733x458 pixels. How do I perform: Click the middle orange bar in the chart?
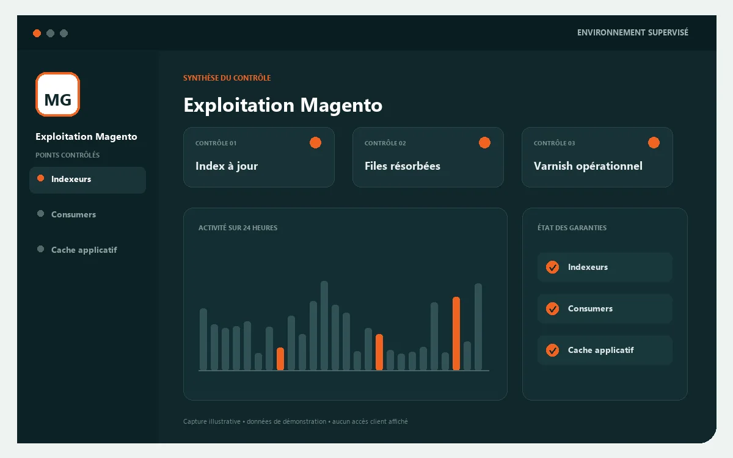[379, 352]
